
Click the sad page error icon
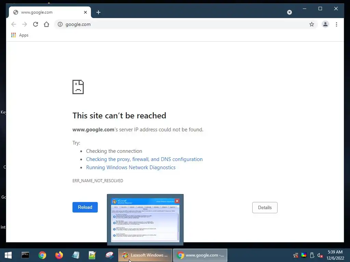point(78,87)
